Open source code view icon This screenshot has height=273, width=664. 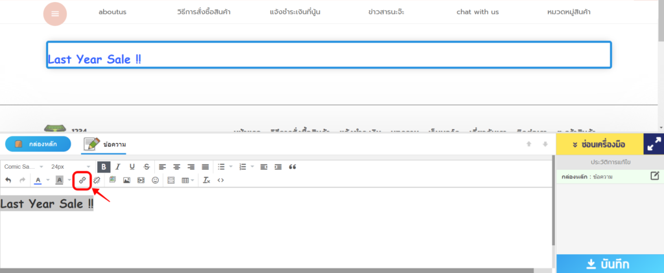click(221, 180)
